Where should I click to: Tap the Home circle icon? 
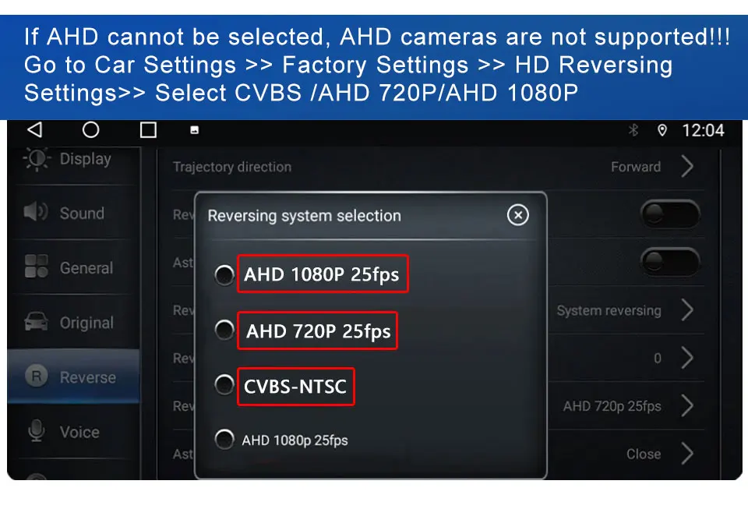(x=90, y=129)
